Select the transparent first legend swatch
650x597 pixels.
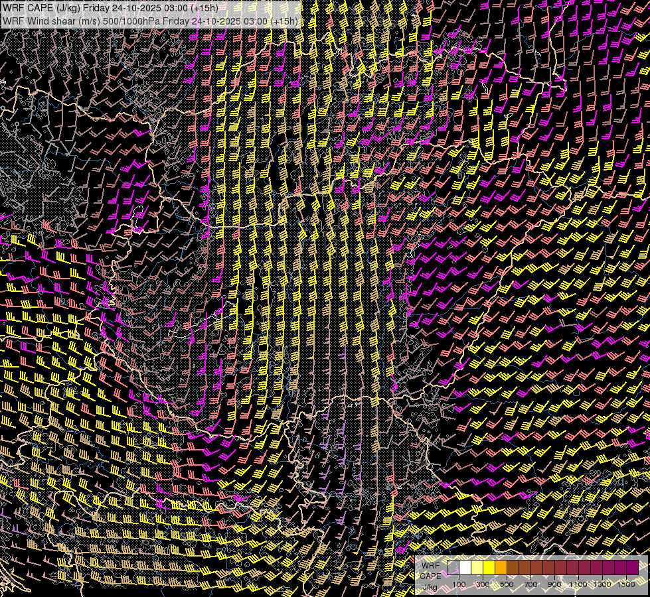coord(453,567)
